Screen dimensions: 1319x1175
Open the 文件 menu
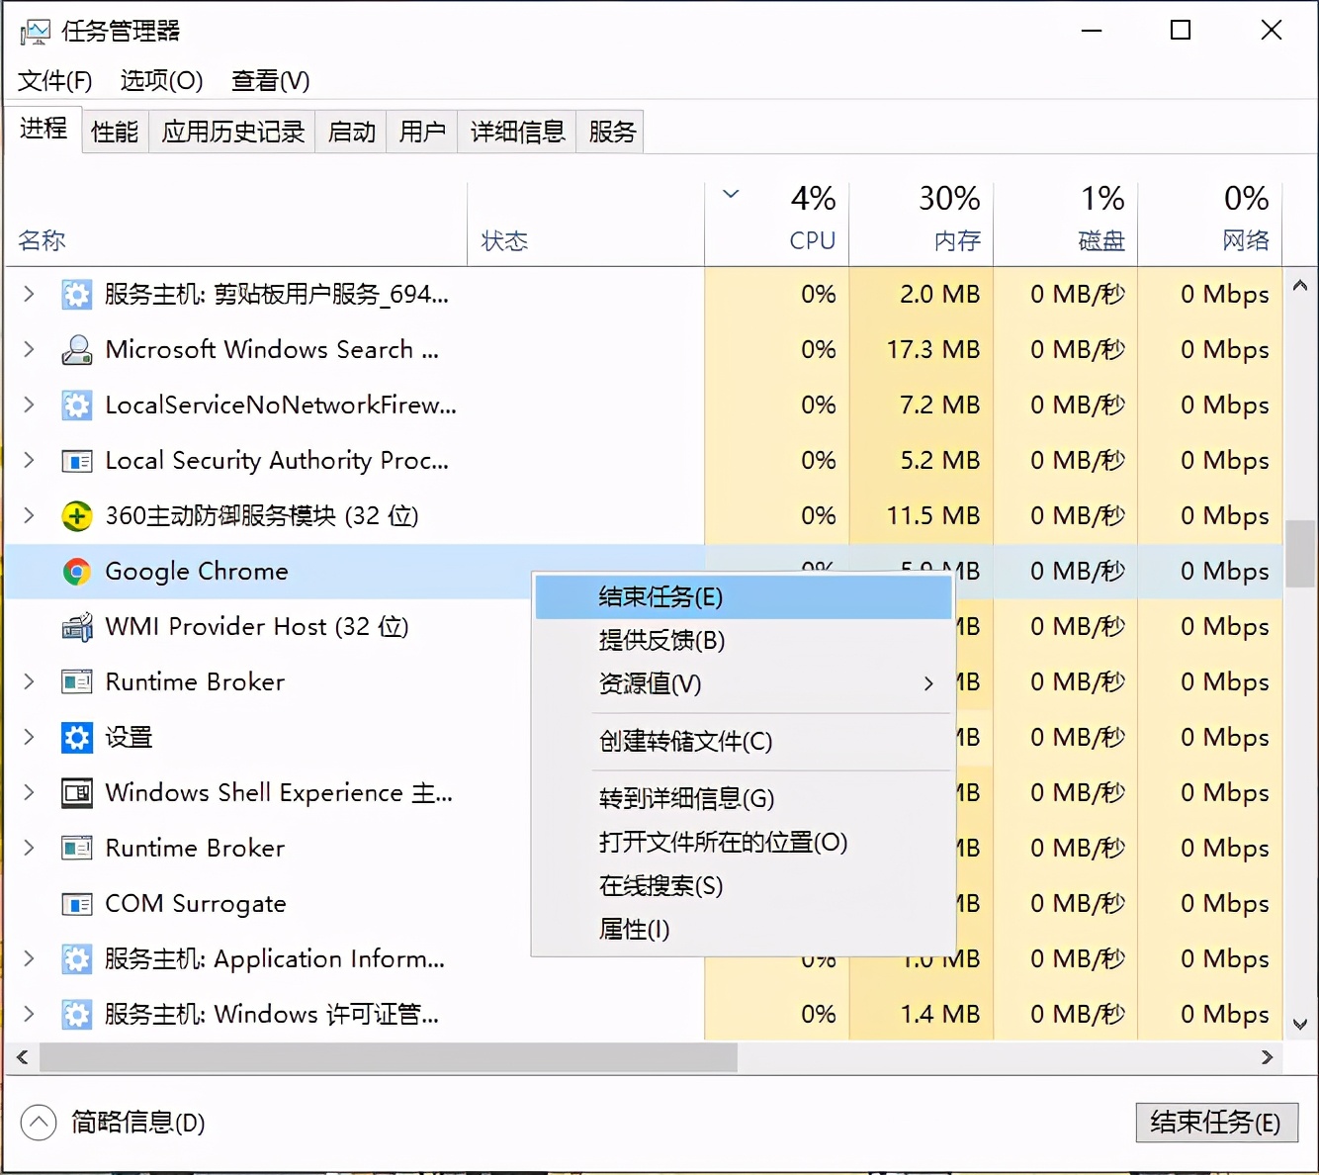55,81
